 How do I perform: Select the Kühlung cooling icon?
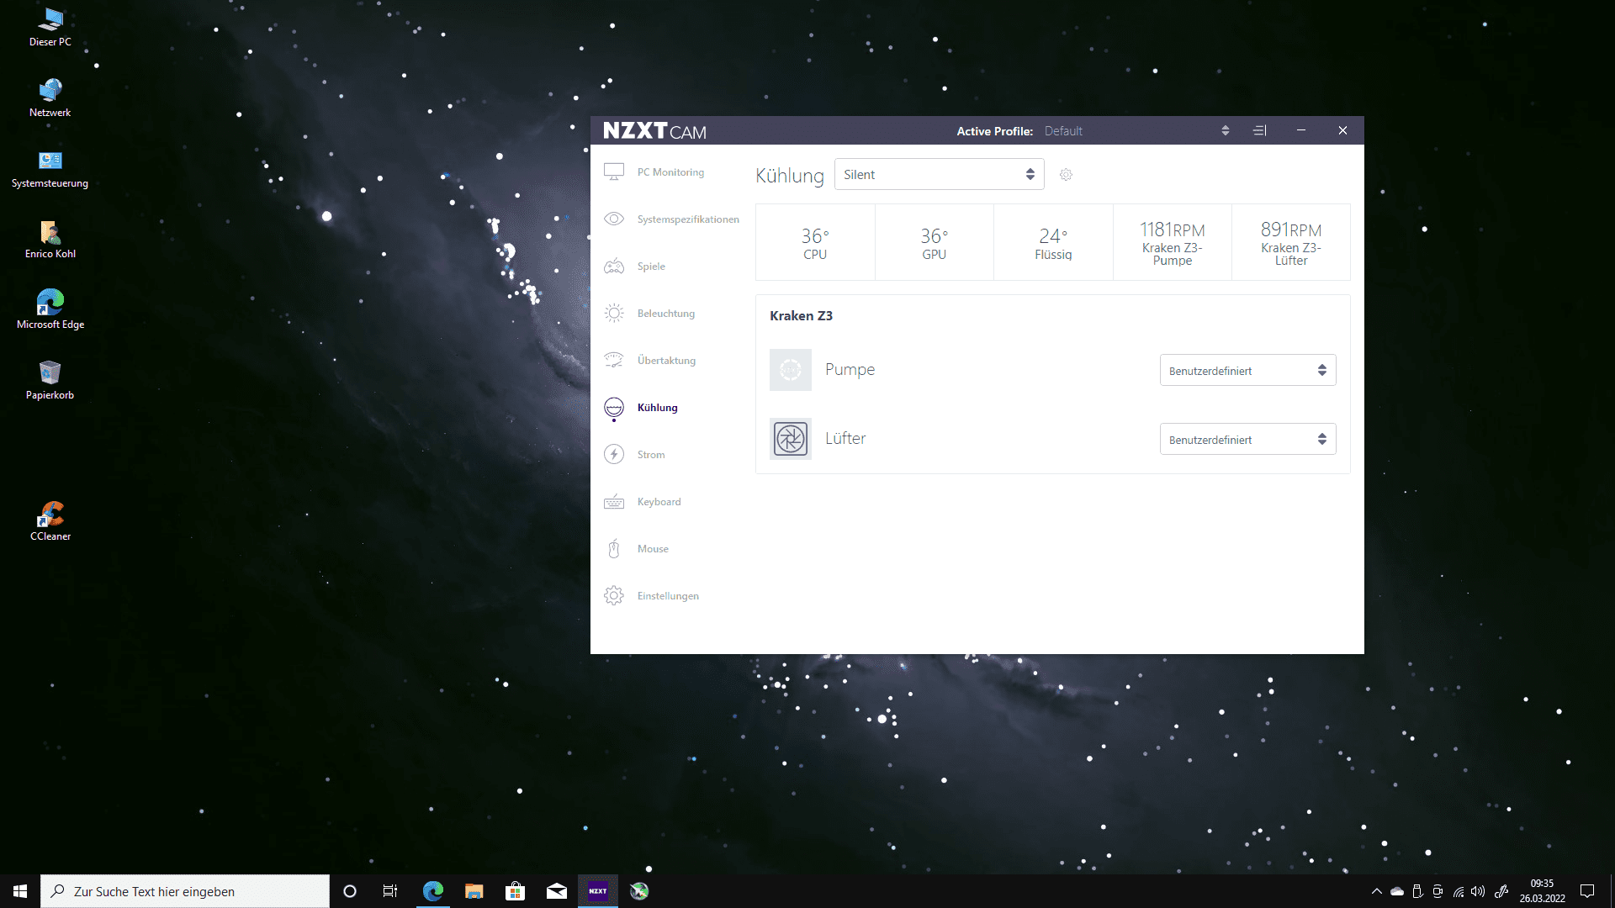click(614, 408)
